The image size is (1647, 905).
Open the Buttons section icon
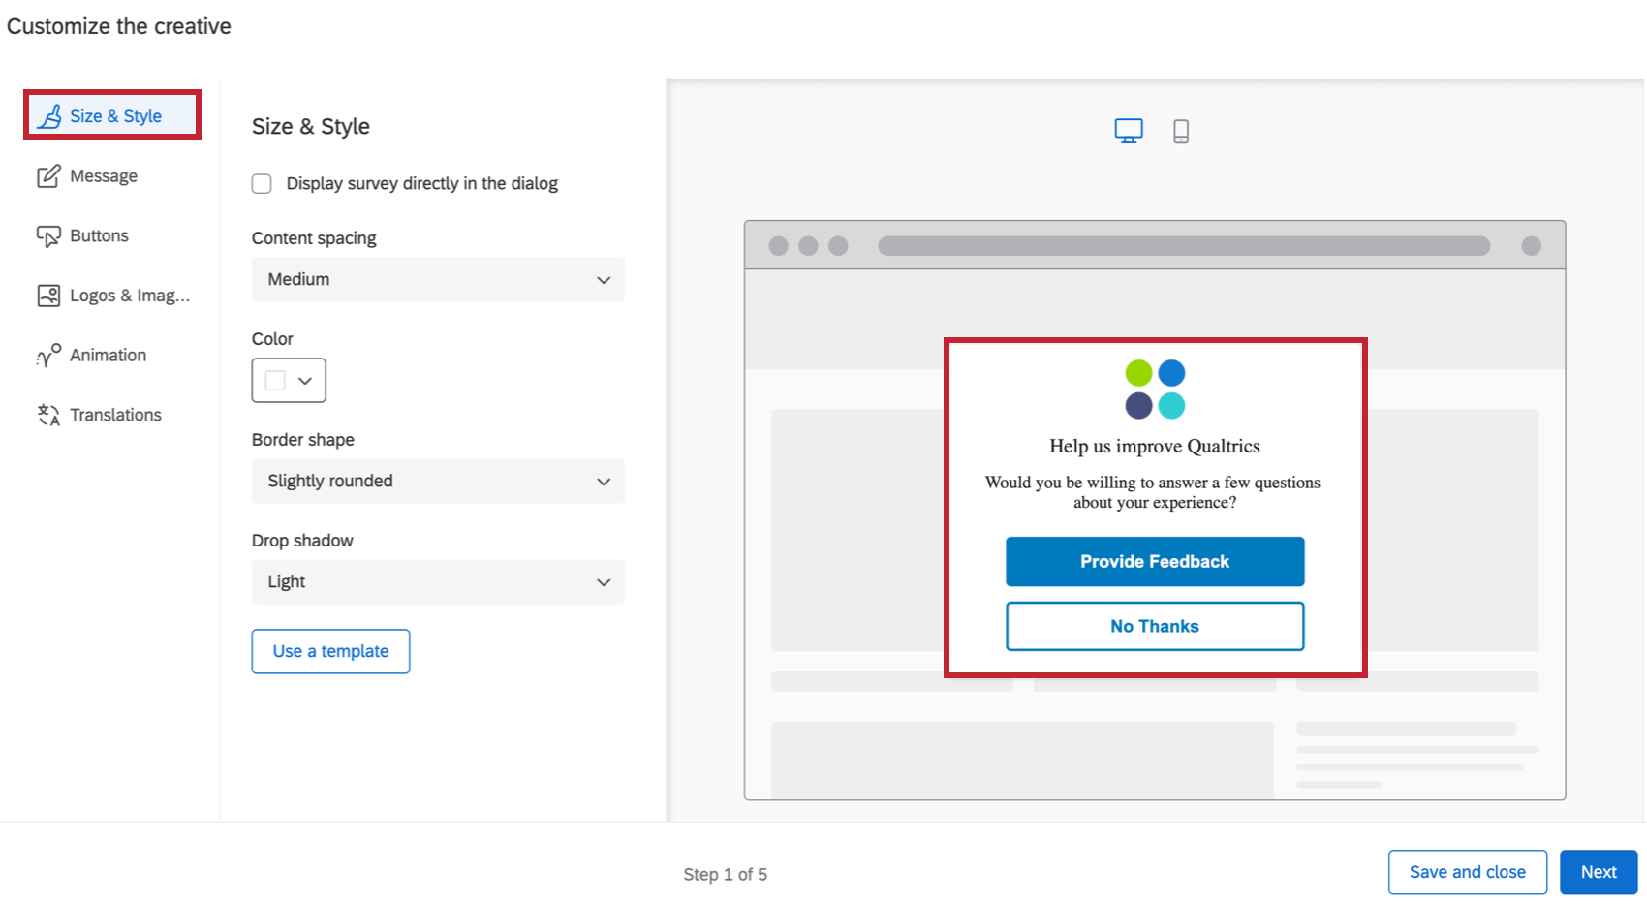point(48,235)
